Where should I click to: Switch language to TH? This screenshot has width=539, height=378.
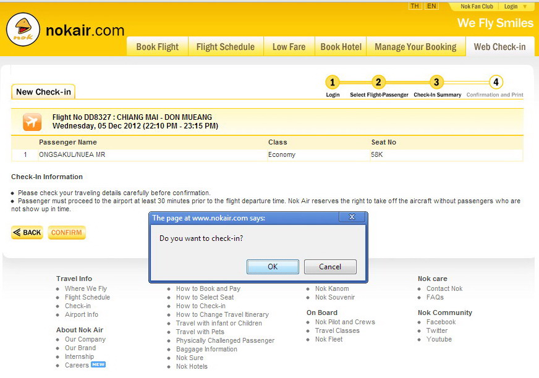[415, 6]
